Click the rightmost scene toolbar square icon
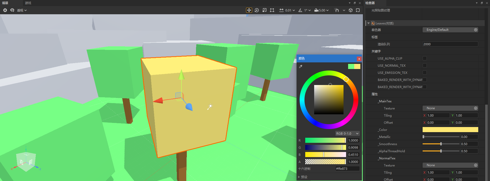This screenshot has height=181, width=490. click(358, 10)
